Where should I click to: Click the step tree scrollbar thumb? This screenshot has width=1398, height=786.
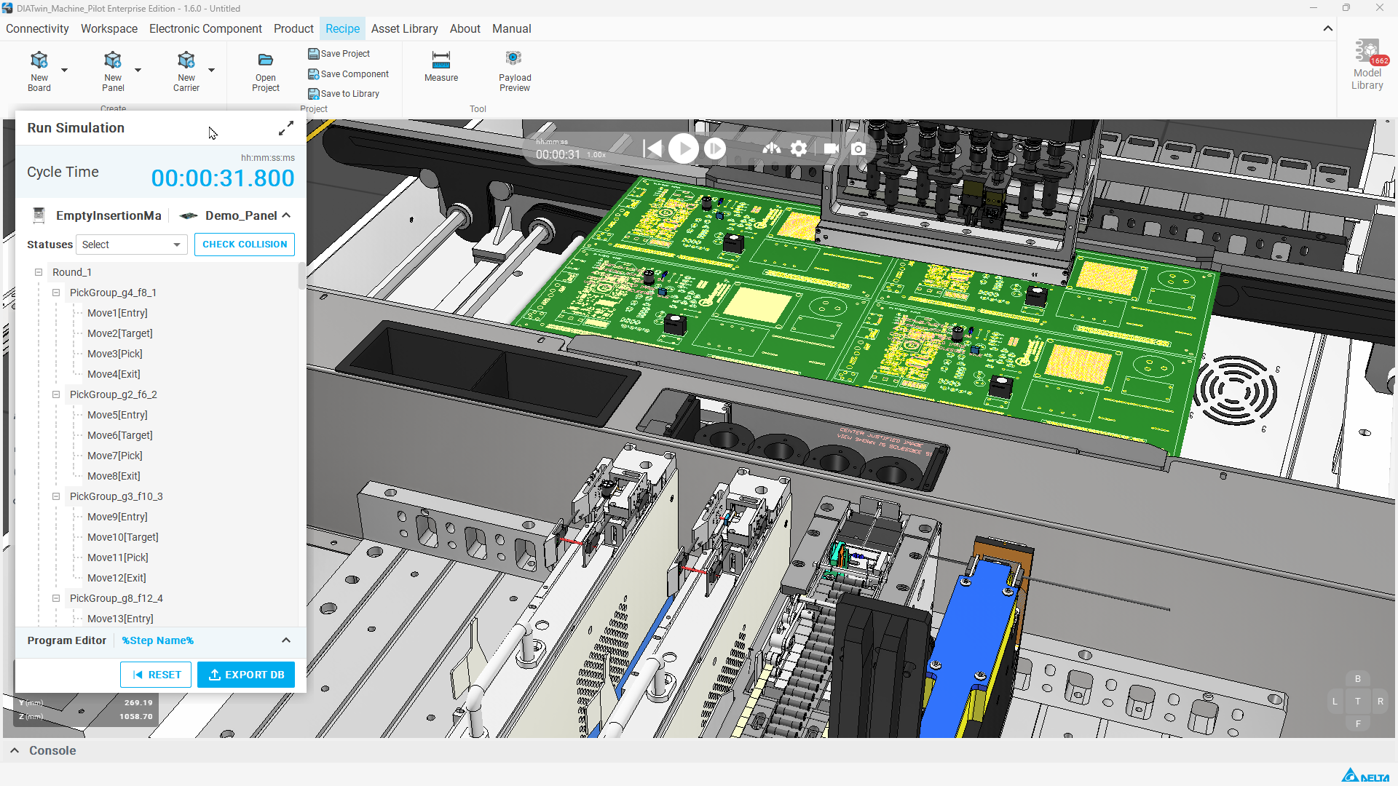pos(301,277)
